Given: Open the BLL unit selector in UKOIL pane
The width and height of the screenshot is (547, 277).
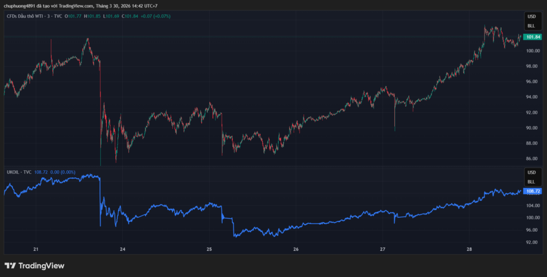Looking at the screenshot, I should pyautogui.click(x=531, y=181).
